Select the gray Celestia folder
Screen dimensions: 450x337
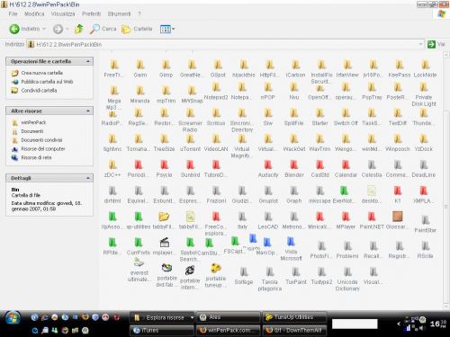372,169
